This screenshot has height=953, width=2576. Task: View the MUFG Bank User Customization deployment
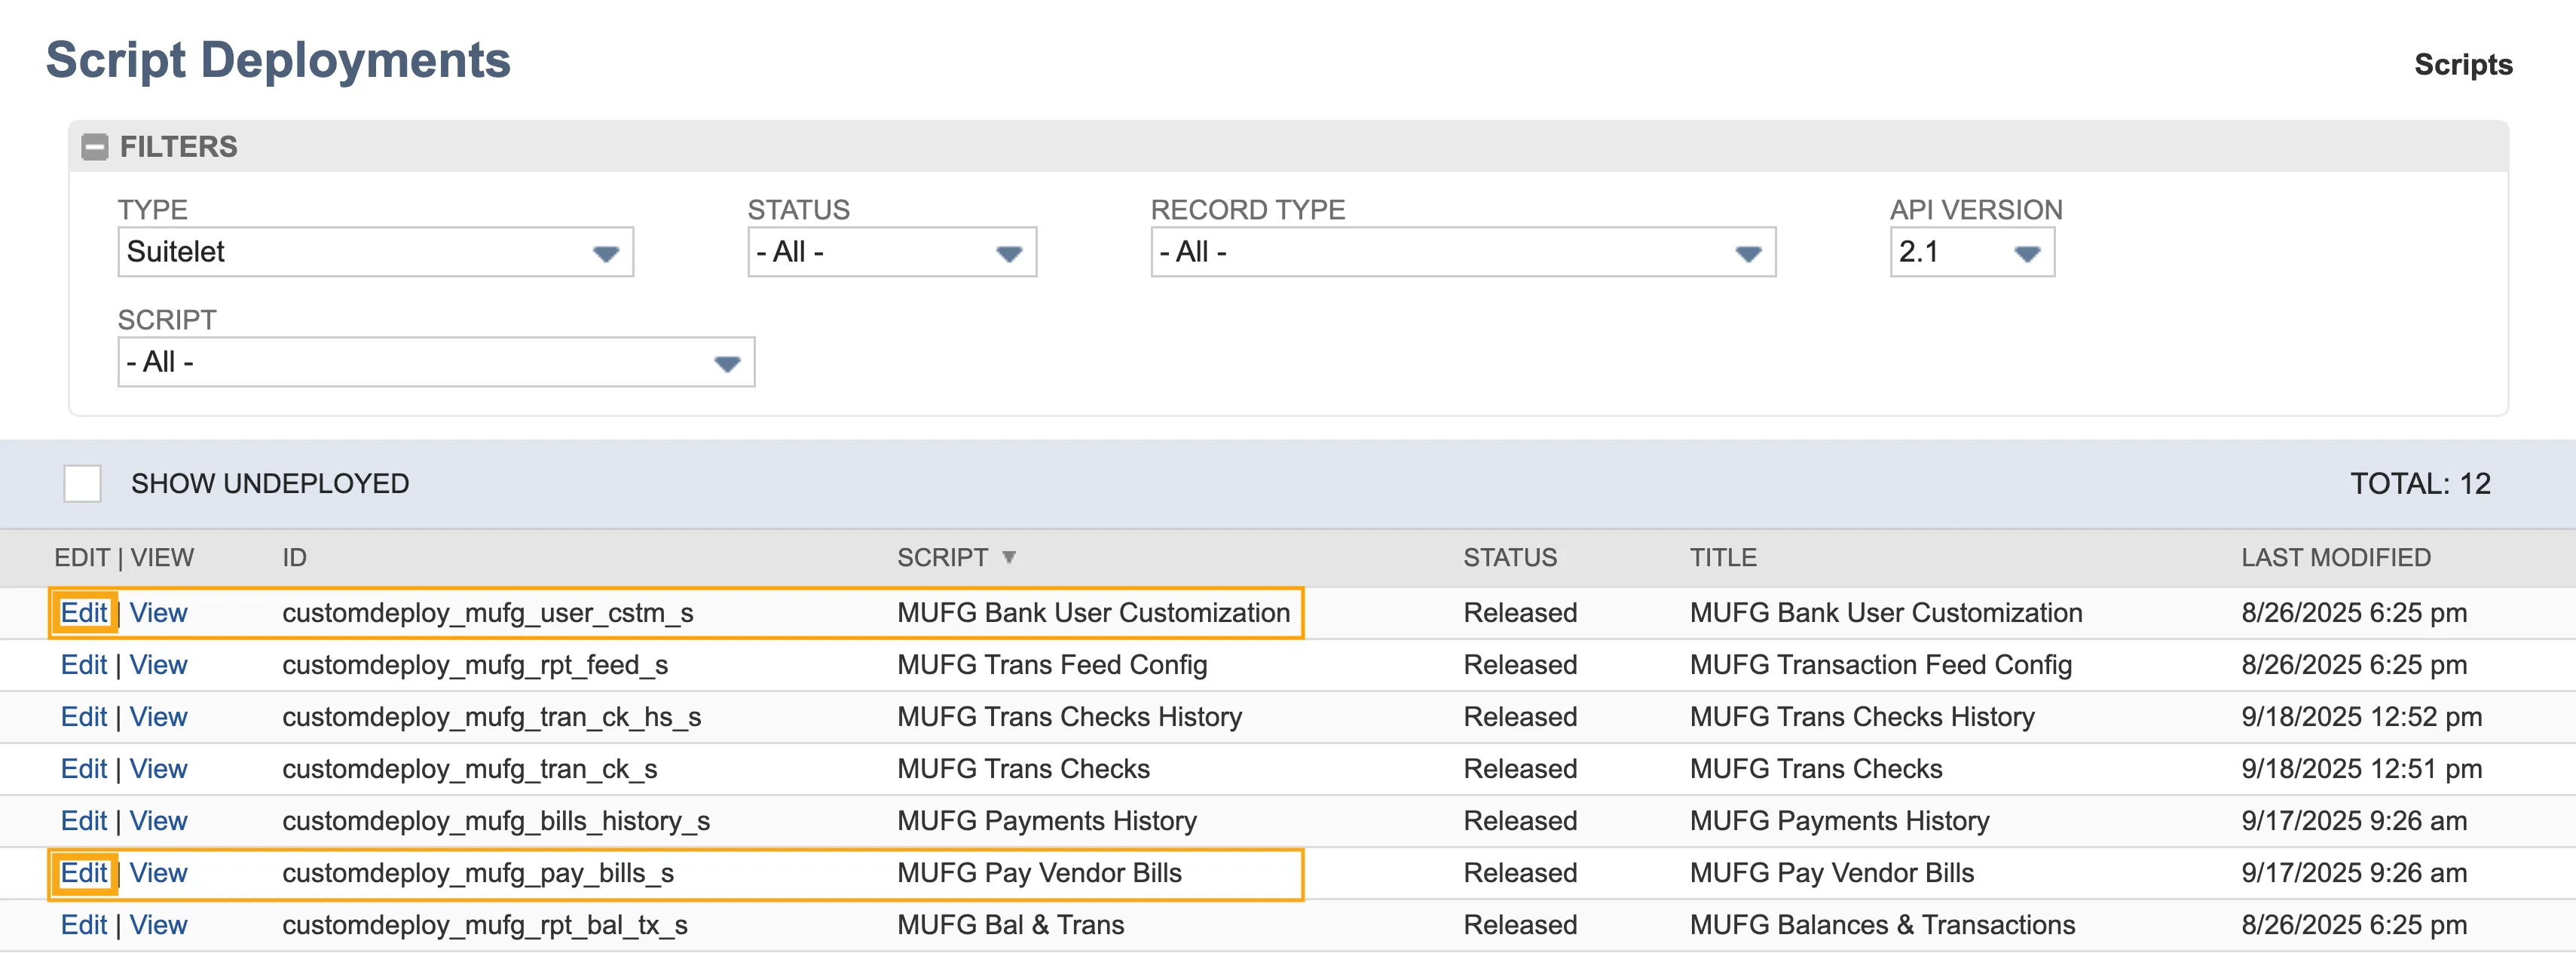[158, 613]
